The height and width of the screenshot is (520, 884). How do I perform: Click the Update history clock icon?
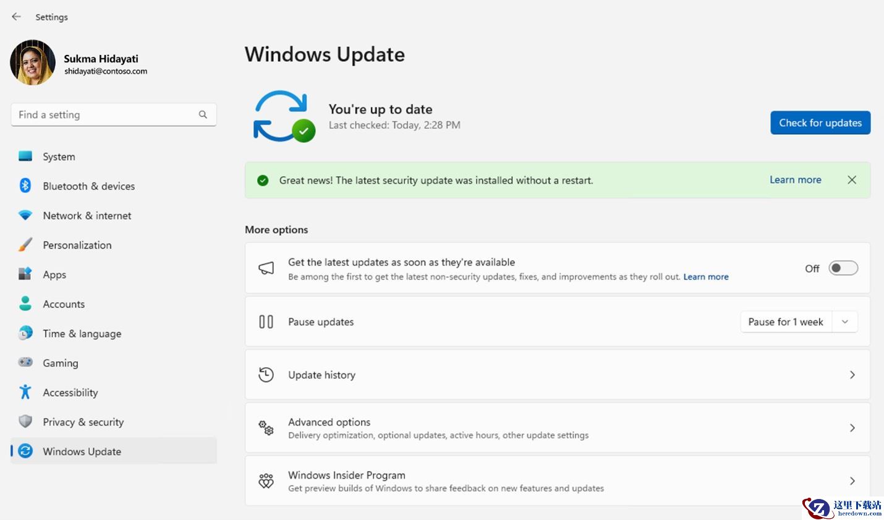tap(266, 375)
